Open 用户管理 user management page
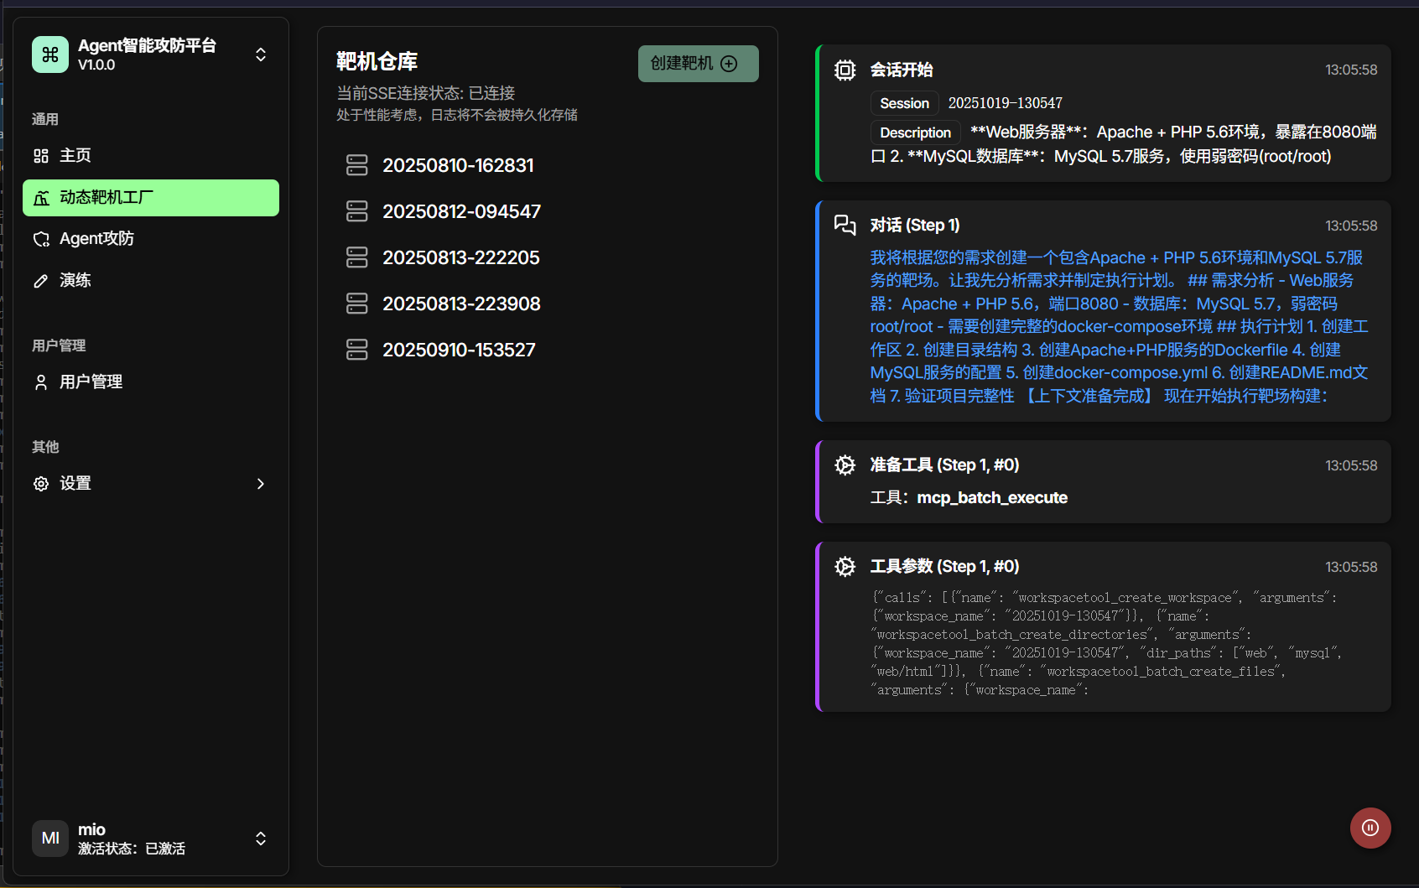The image size is (1419, 888). (91, 382)
